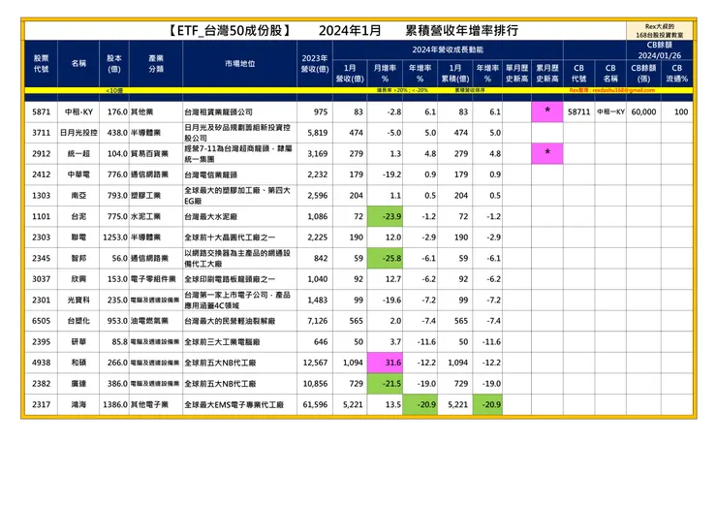Select stock code 3037
The height and width of the screenshot is (507, 717).
pyautogui.click(x=41, y=279)
